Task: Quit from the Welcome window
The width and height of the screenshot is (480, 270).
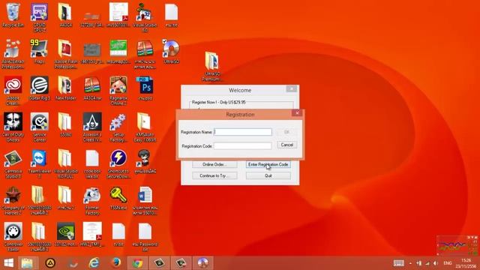Action: (x=268, y=175)
